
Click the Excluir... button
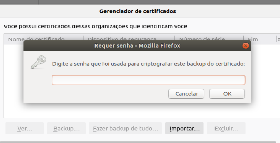[226, 129]
